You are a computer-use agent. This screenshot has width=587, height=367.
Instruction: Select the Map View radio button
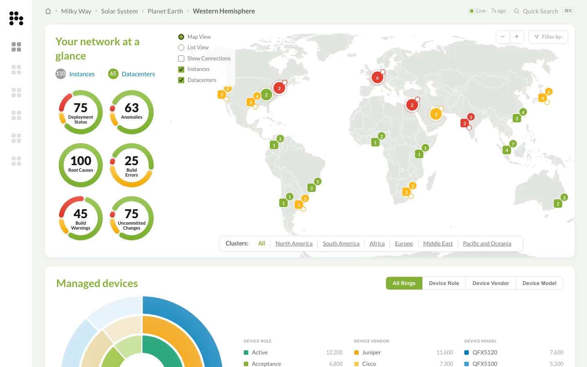[181, 37]
